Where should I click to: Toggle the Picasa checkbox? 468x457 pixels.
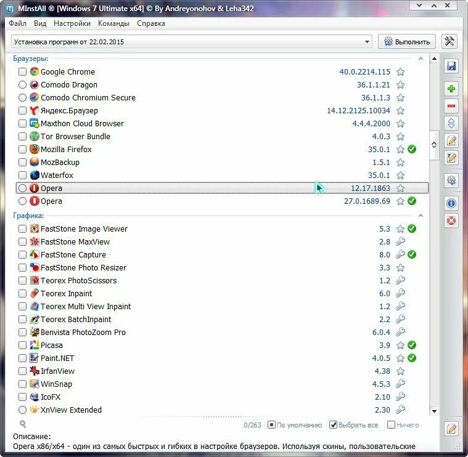[x=22, y=345]
